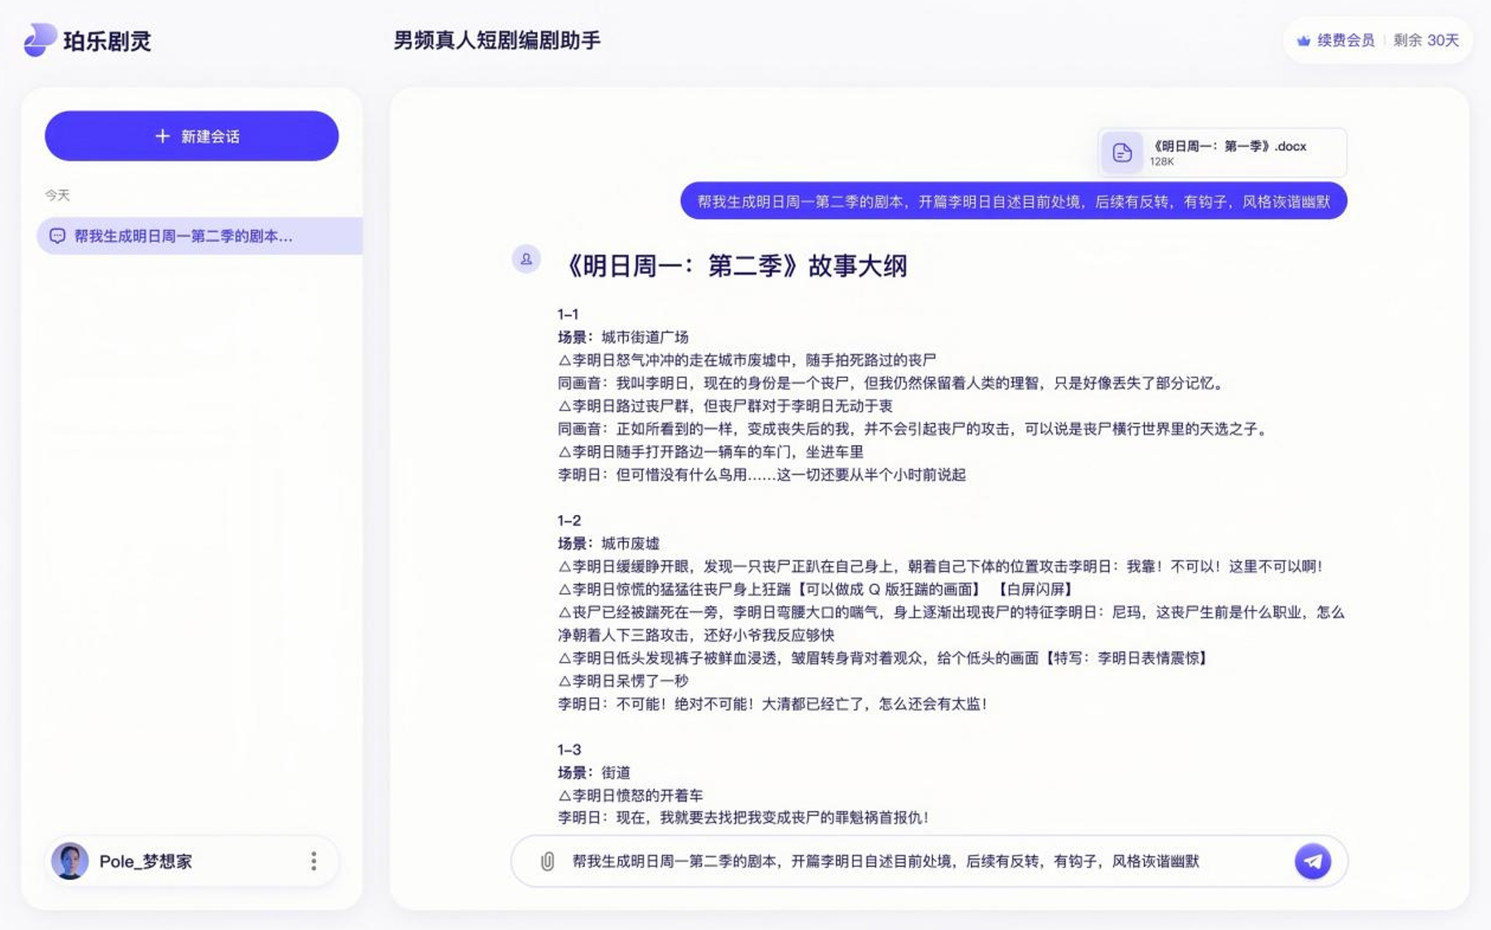Focus the message input field
This screenshot has width=1491, height=930.
pyautogui.click(x=885, y=862)
